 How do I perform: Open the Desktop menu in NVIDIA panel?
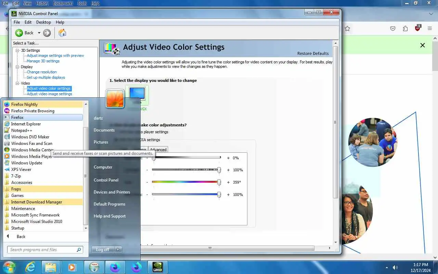point(43,22)
